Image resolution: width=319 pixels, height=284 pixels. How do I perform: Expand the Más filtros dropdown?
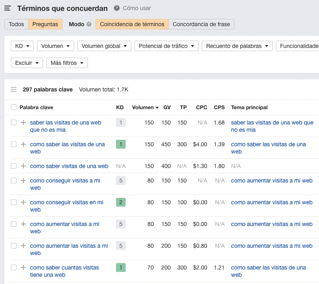[x=67, y=63]
